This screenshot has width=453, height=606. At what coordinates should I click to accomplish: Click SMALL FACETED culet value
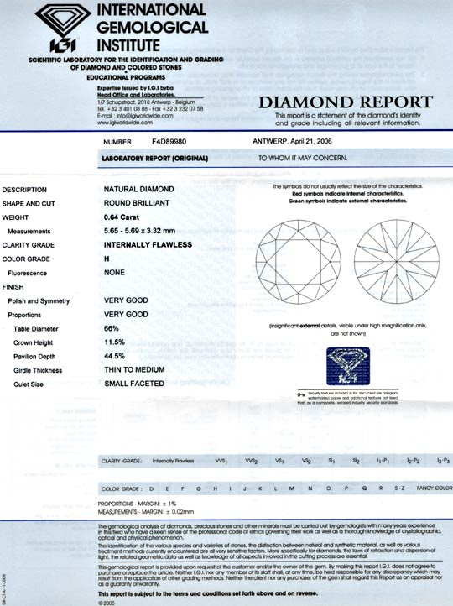pyautogui.click(x=134, y=384)
